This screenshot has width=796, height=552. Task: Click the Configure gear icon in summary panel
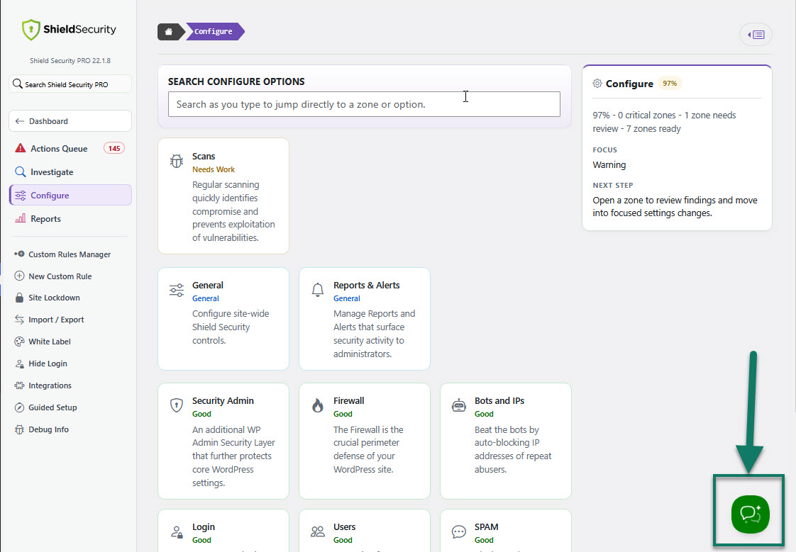[597, 83]
